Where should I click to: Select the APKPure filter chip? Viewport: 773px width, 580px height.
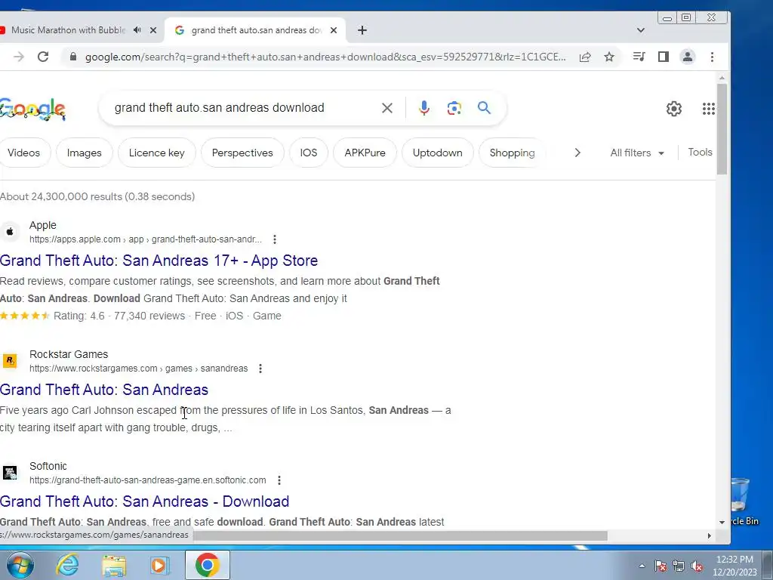365,153
